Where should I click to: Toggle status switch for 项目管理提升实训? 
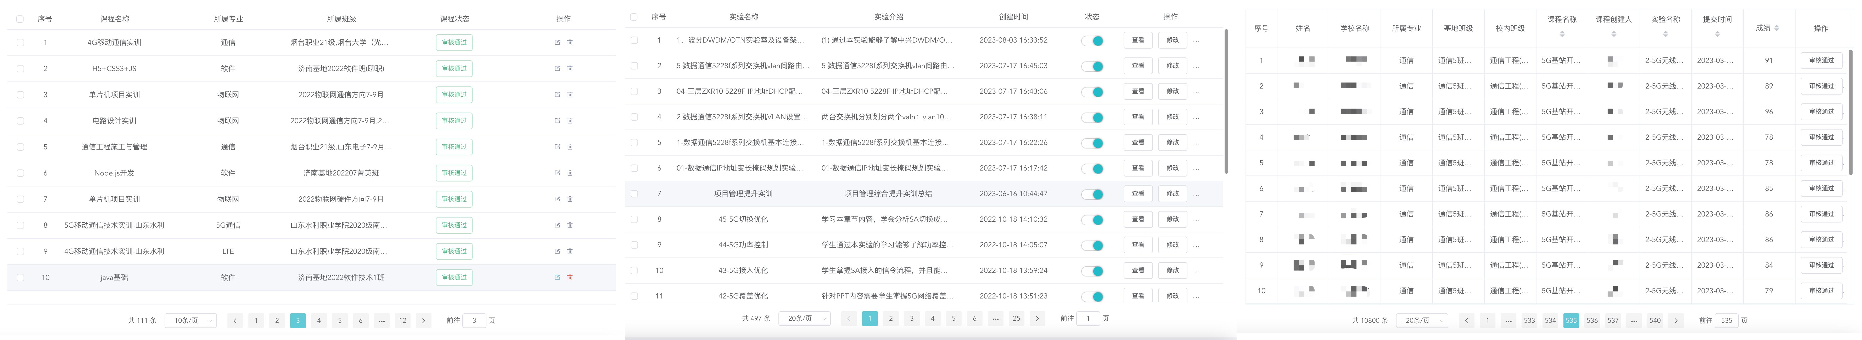point(1092,194)
